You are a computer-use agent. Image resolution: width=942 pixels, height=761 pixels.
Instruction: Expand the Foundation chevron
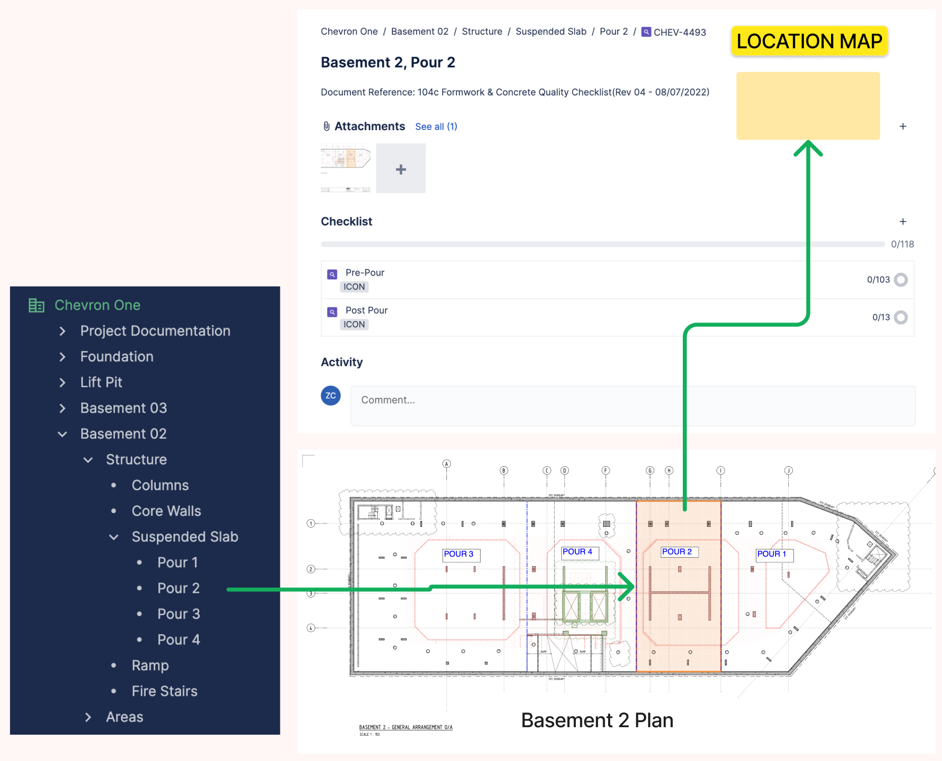pos(62,357)
